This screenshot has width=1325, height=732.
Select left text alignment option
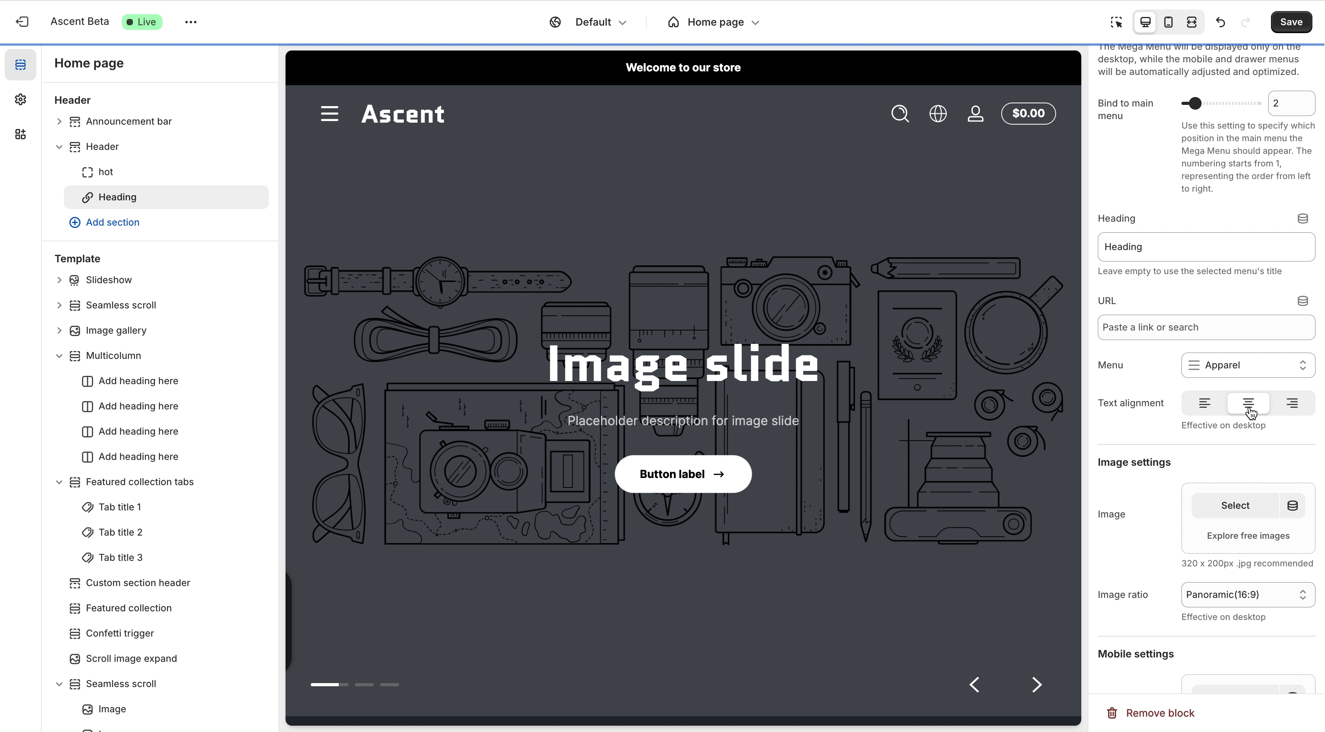click(1204, 403)
